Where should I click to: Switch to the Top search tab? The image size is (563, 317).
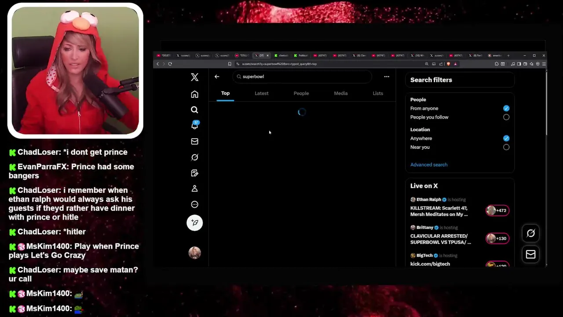point(225,93)
